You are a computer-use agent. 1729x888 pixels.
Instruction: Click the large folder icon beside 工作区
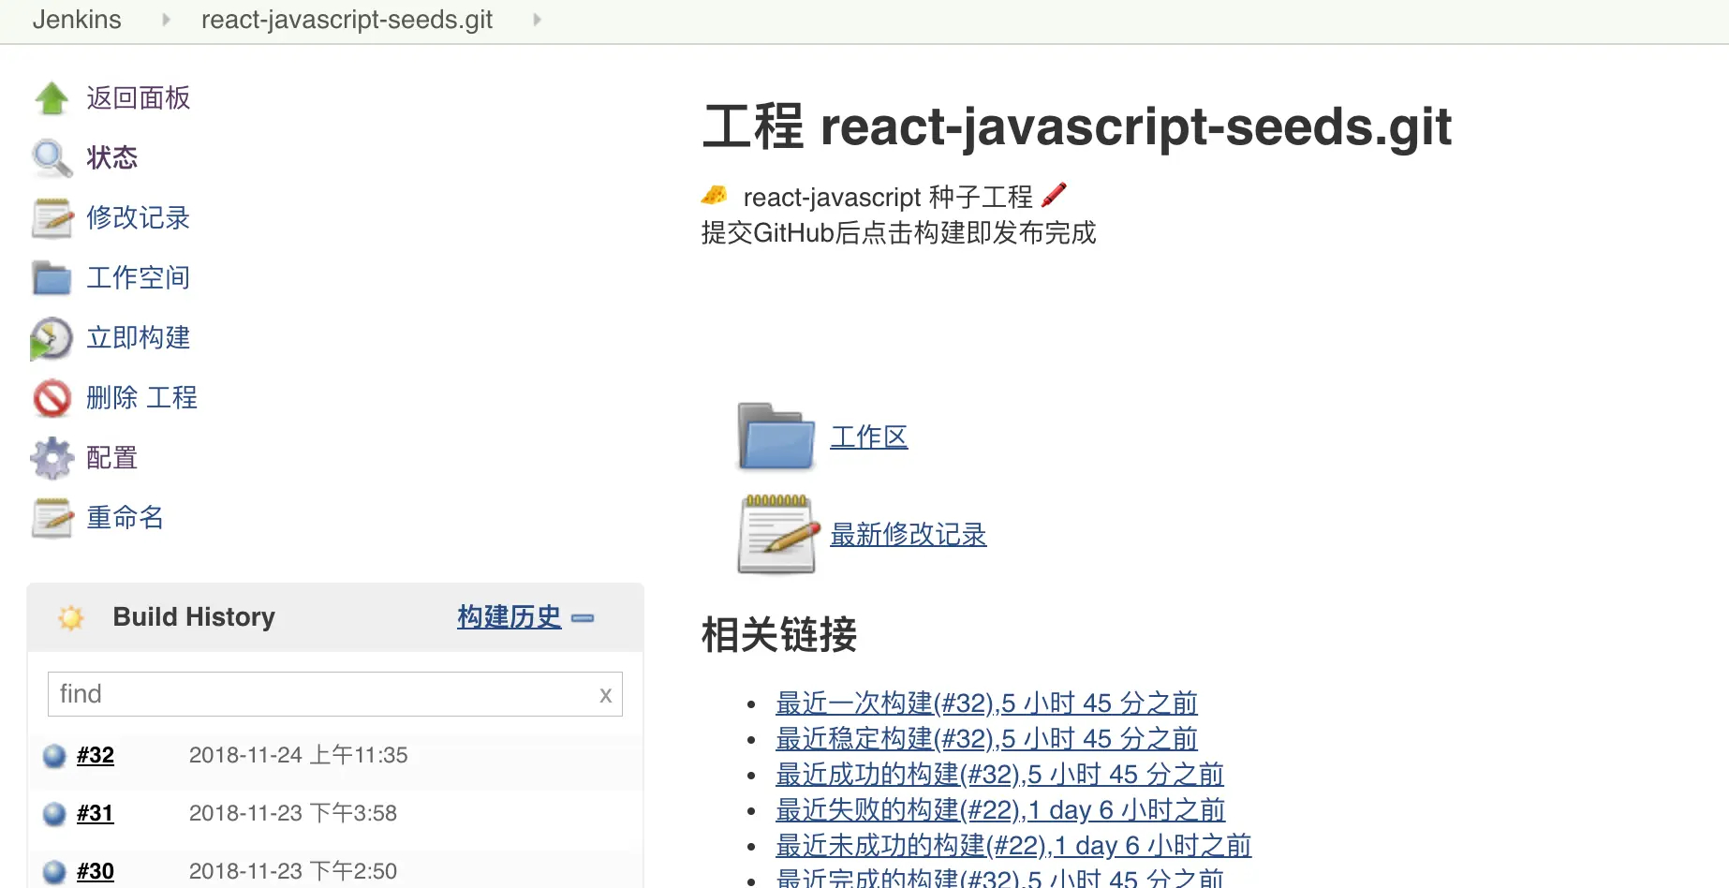[x=776, y=437]
